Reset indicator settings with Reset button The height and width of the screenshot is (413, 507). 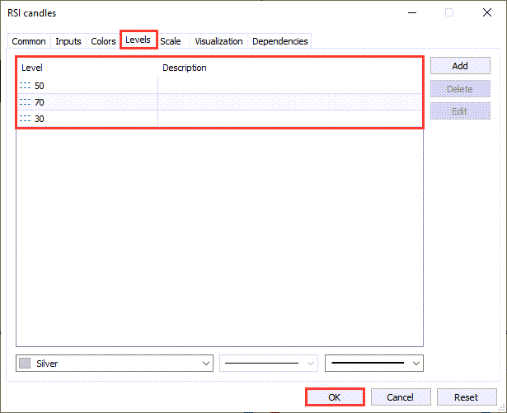click(466, 397)
